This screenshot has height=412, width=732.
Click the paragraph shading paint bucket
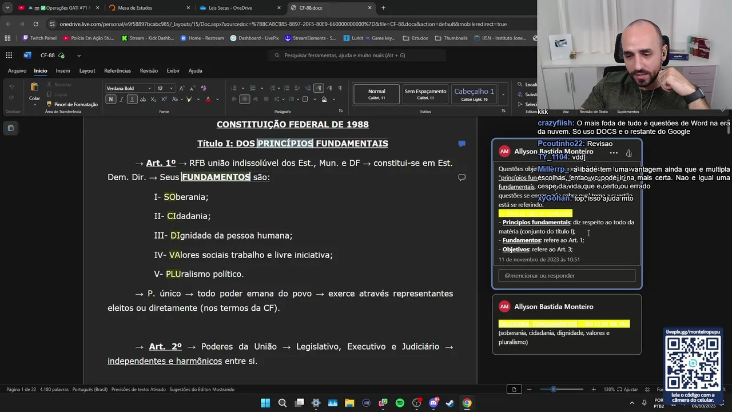click(324, 99)
